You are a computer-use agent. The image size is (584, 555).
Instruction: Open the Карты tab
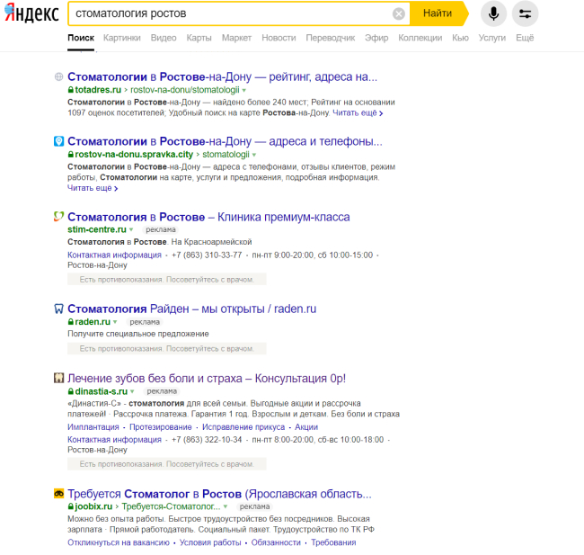(x=199, y=38)
